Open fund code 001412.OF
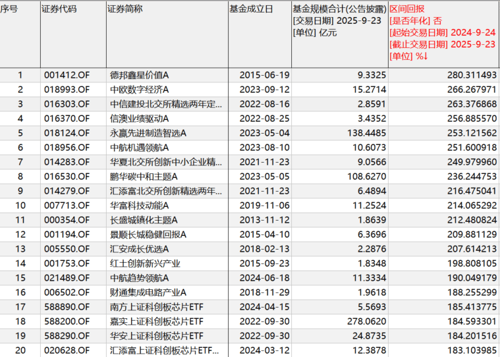 (66, 75)
